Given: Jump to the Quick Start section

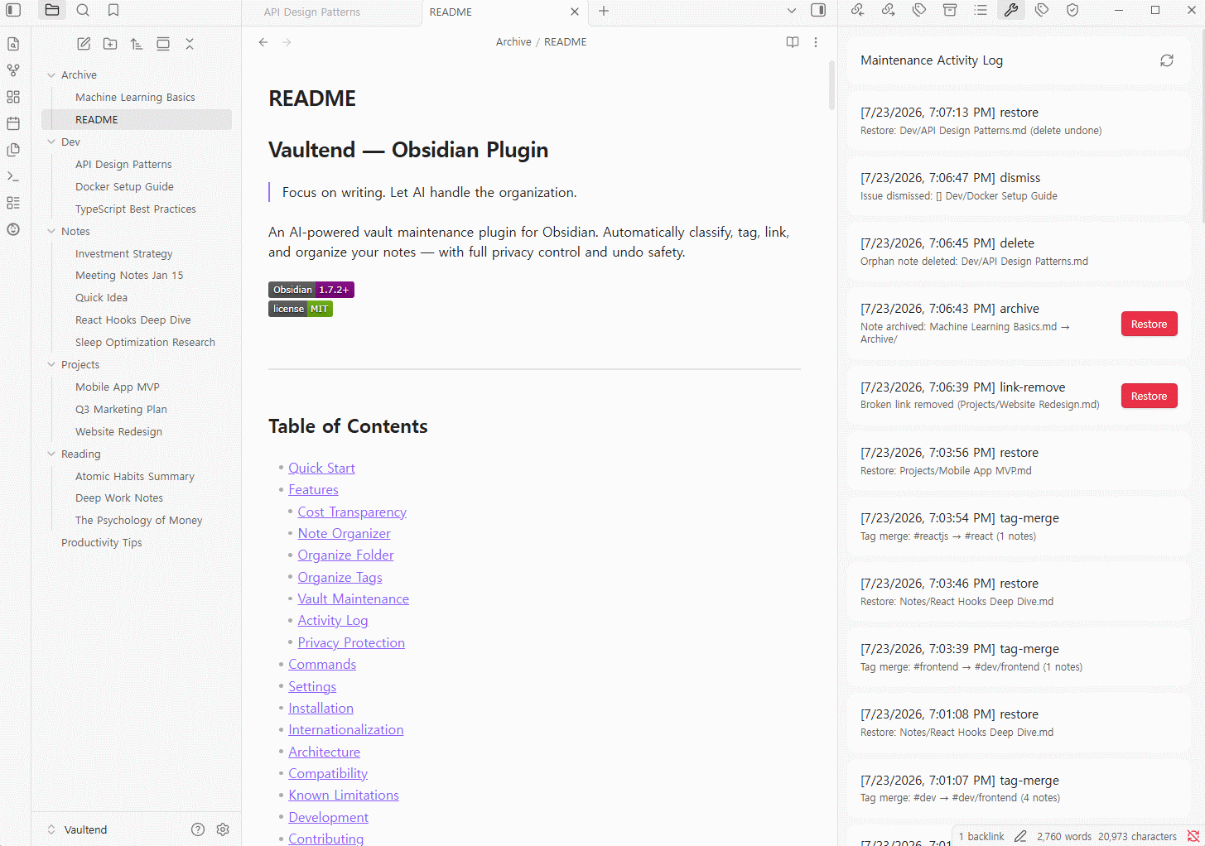Looking at the screenshot, I should (x=321, y=469).
